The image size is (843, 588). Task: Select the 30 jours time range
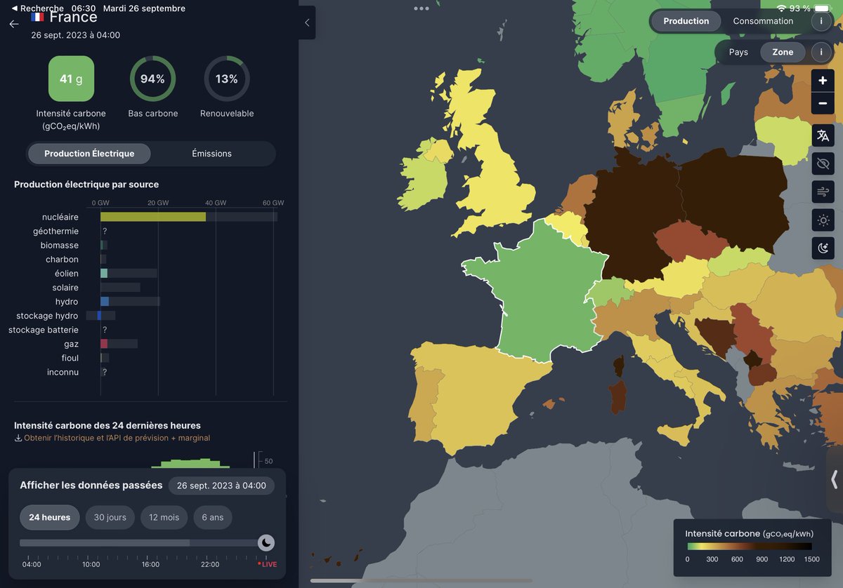[110, 518]
